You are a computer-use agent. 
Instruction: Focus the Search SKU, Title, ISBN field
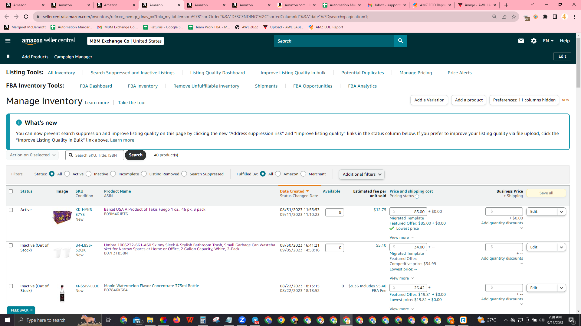click(95, 155)
